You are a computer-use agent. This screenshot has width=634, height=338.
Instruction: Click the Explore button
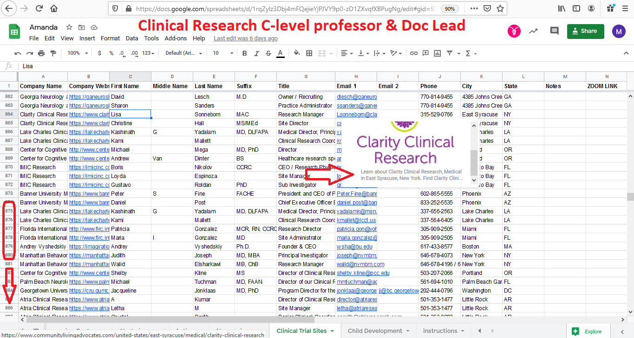pos(588,332)
